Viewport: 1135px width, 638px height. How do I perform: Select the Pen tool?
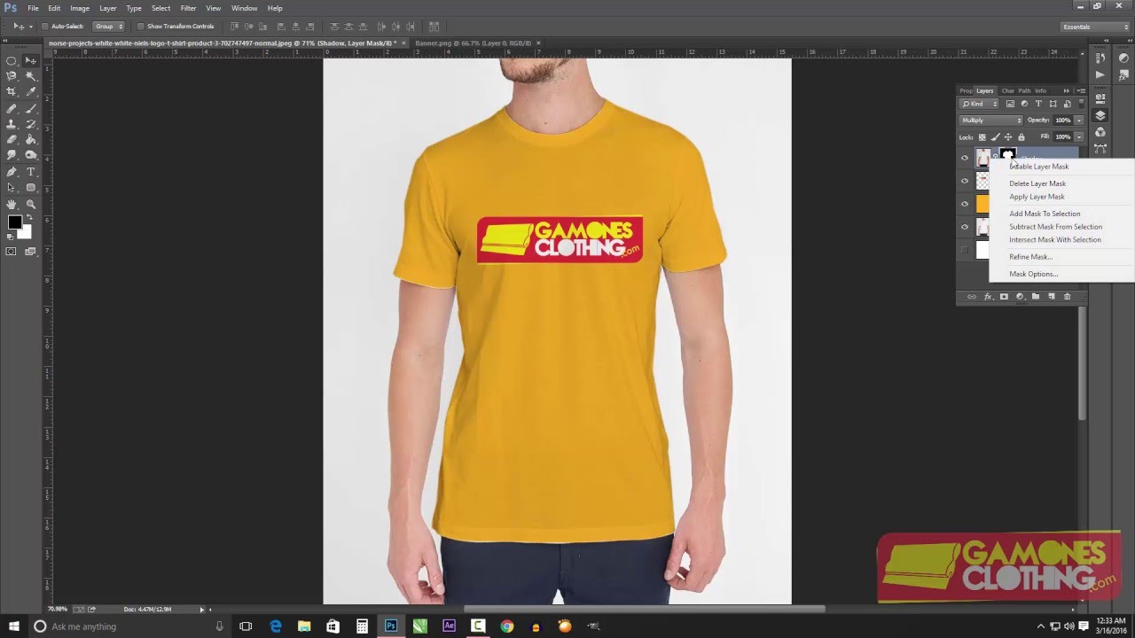[x=12, y=172]
